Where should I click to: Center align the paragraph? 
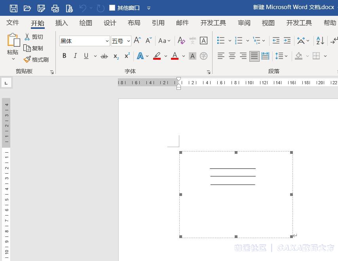pos(232,56)
